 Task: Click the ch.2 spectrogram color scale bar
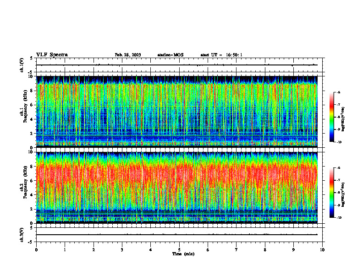332,193
